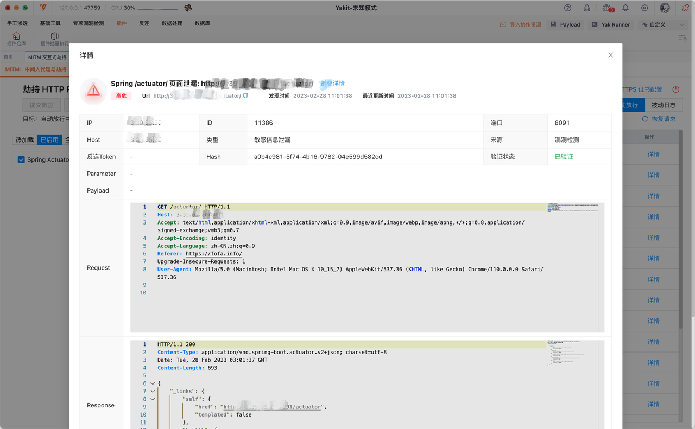Open the 数据处理 menu
This screenshot has width=695, height=429.
172,24
